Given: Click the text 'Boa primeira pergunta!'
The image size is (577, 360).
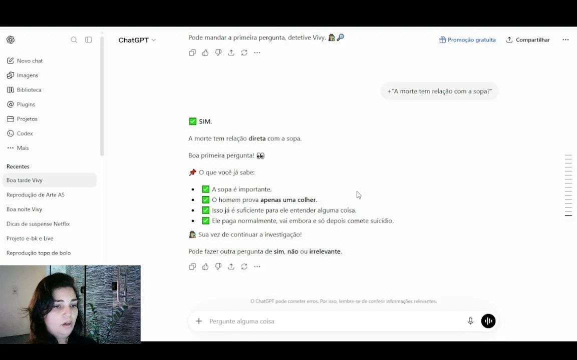Looking at the screenshot, I should (221, 155).
